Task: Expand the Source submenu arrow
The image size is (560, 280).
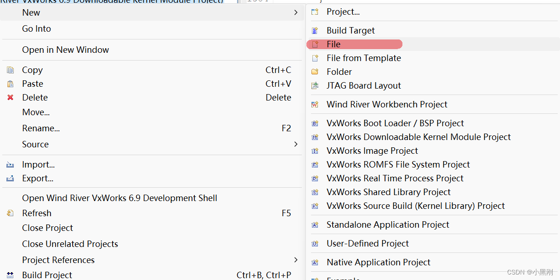Action: tap(296, 144)
